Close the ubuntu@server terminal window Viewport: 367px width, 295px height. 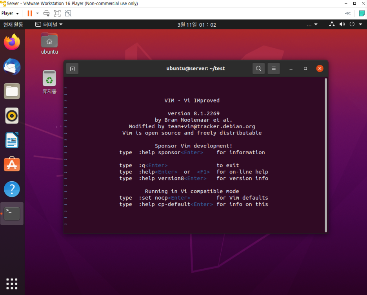pyautogui.click(x=320, y=68)
